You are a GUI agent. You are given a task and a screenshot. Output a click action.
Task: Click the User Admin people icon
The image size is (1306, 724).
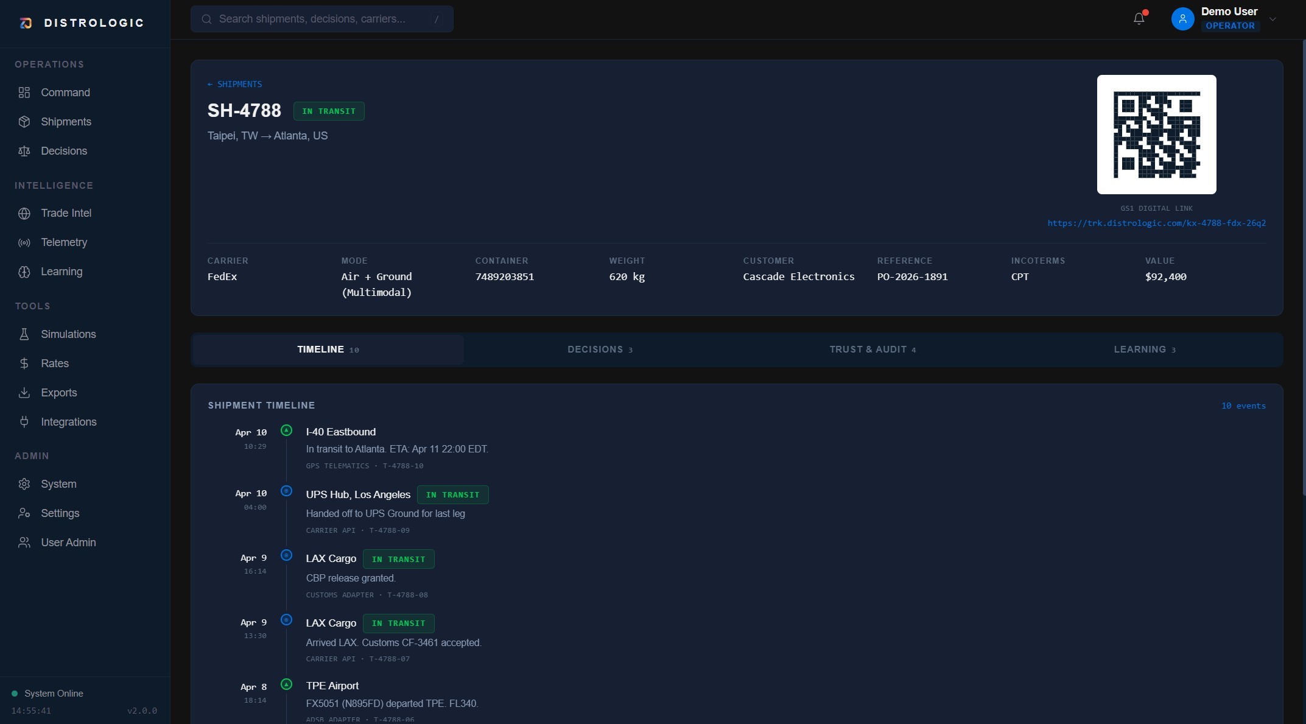coord(24,543)
